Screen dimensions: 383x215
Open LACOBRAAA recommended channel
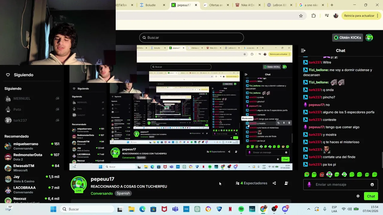point(32,190)
